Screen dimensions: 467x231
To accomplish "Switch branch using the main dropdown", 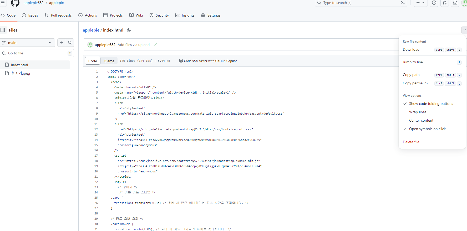I will coord(27,43).
